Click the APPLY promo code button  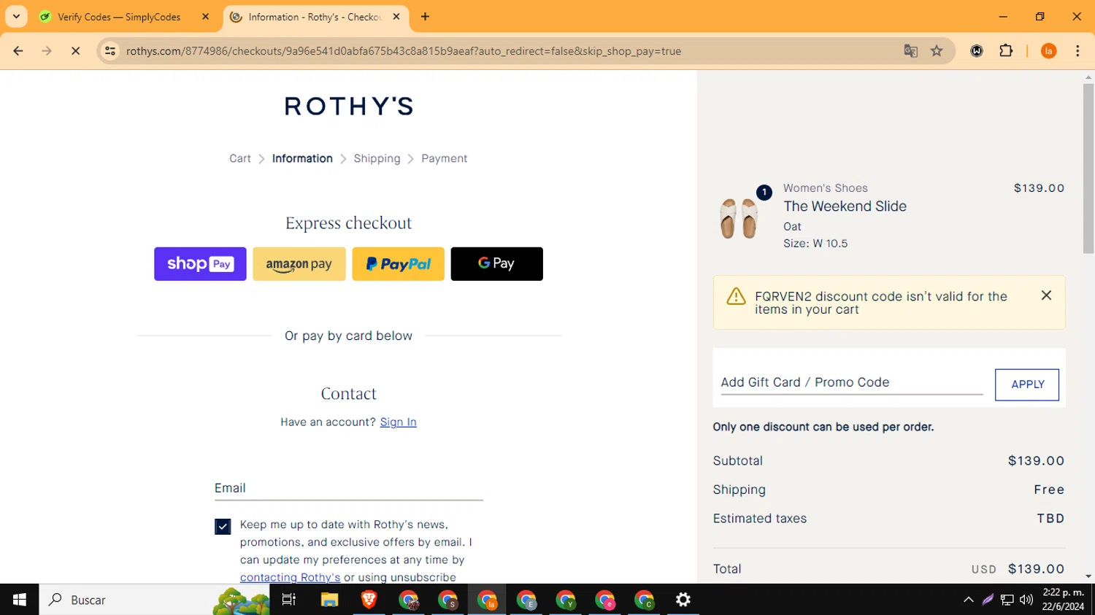[1027, 384]
